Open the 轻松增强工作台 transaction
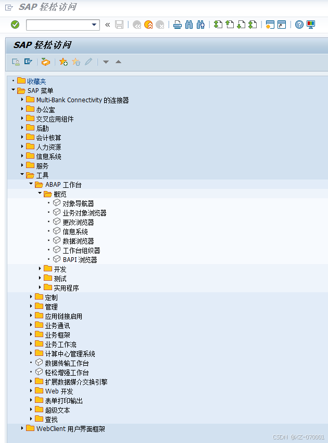 coord(67,373)
